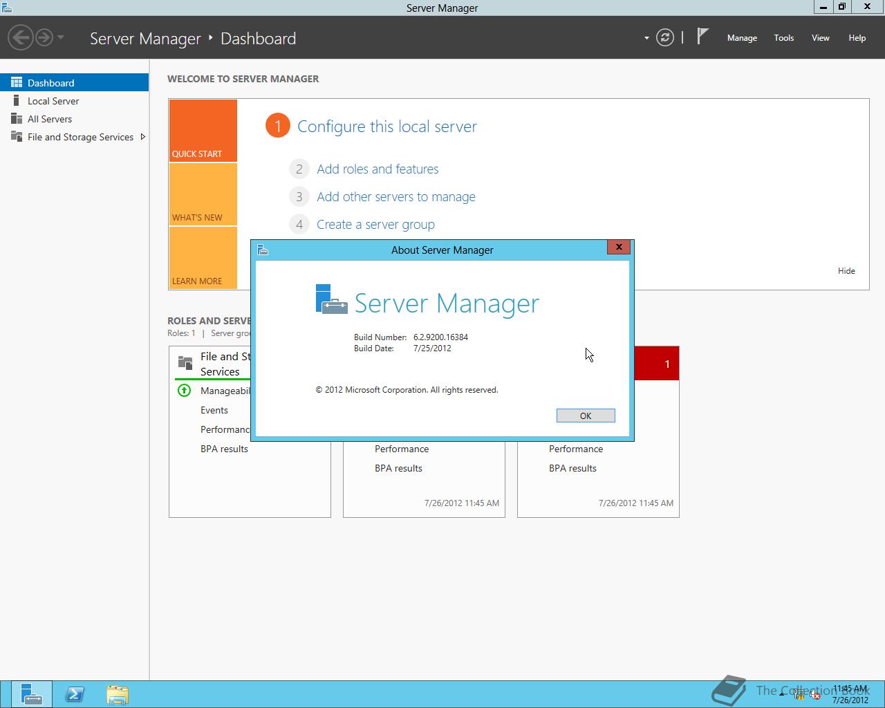
Task: Click Configure this local server link
Action: (387, 127)
